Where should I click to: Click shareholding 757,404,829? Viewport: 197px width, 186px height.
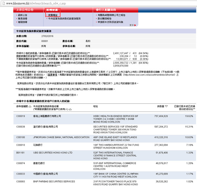pyautogui.click(x=161, y=116)
